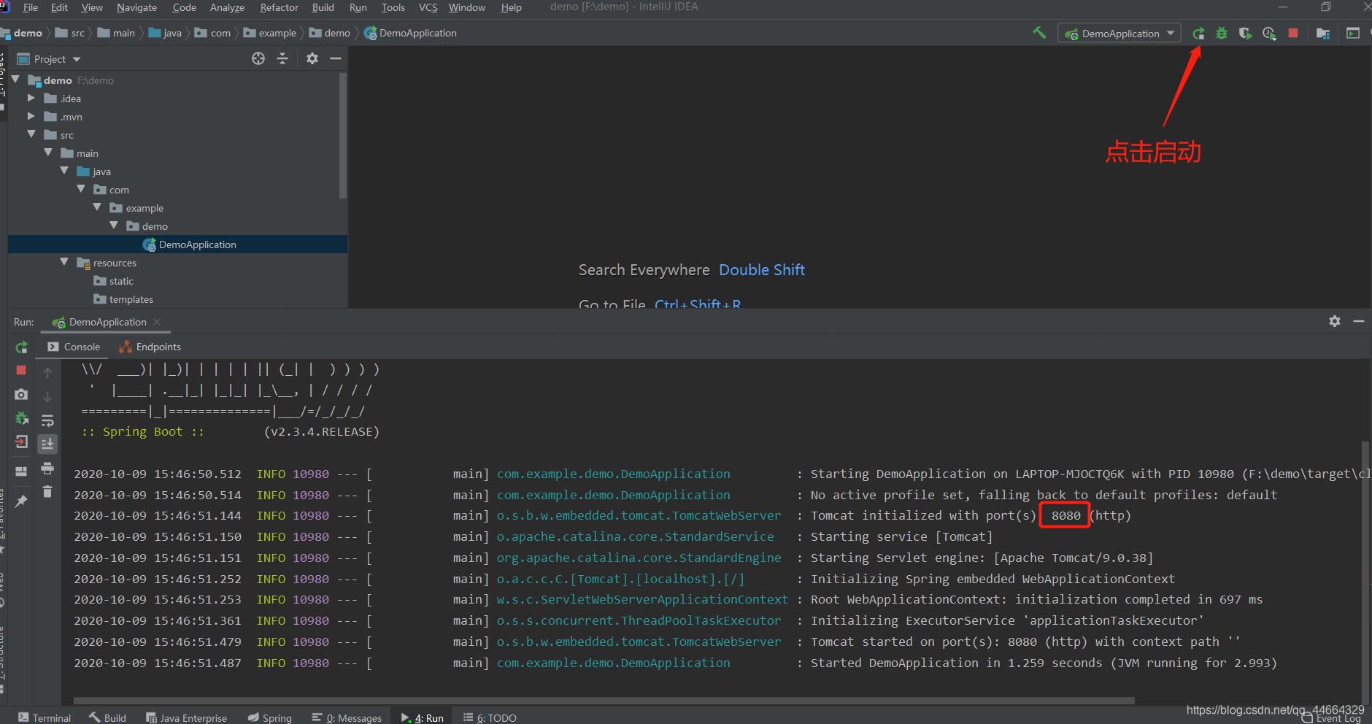Screen dimensions: 1372x724
Task: Open the Navigate menu
Action: tap(136, 7)
